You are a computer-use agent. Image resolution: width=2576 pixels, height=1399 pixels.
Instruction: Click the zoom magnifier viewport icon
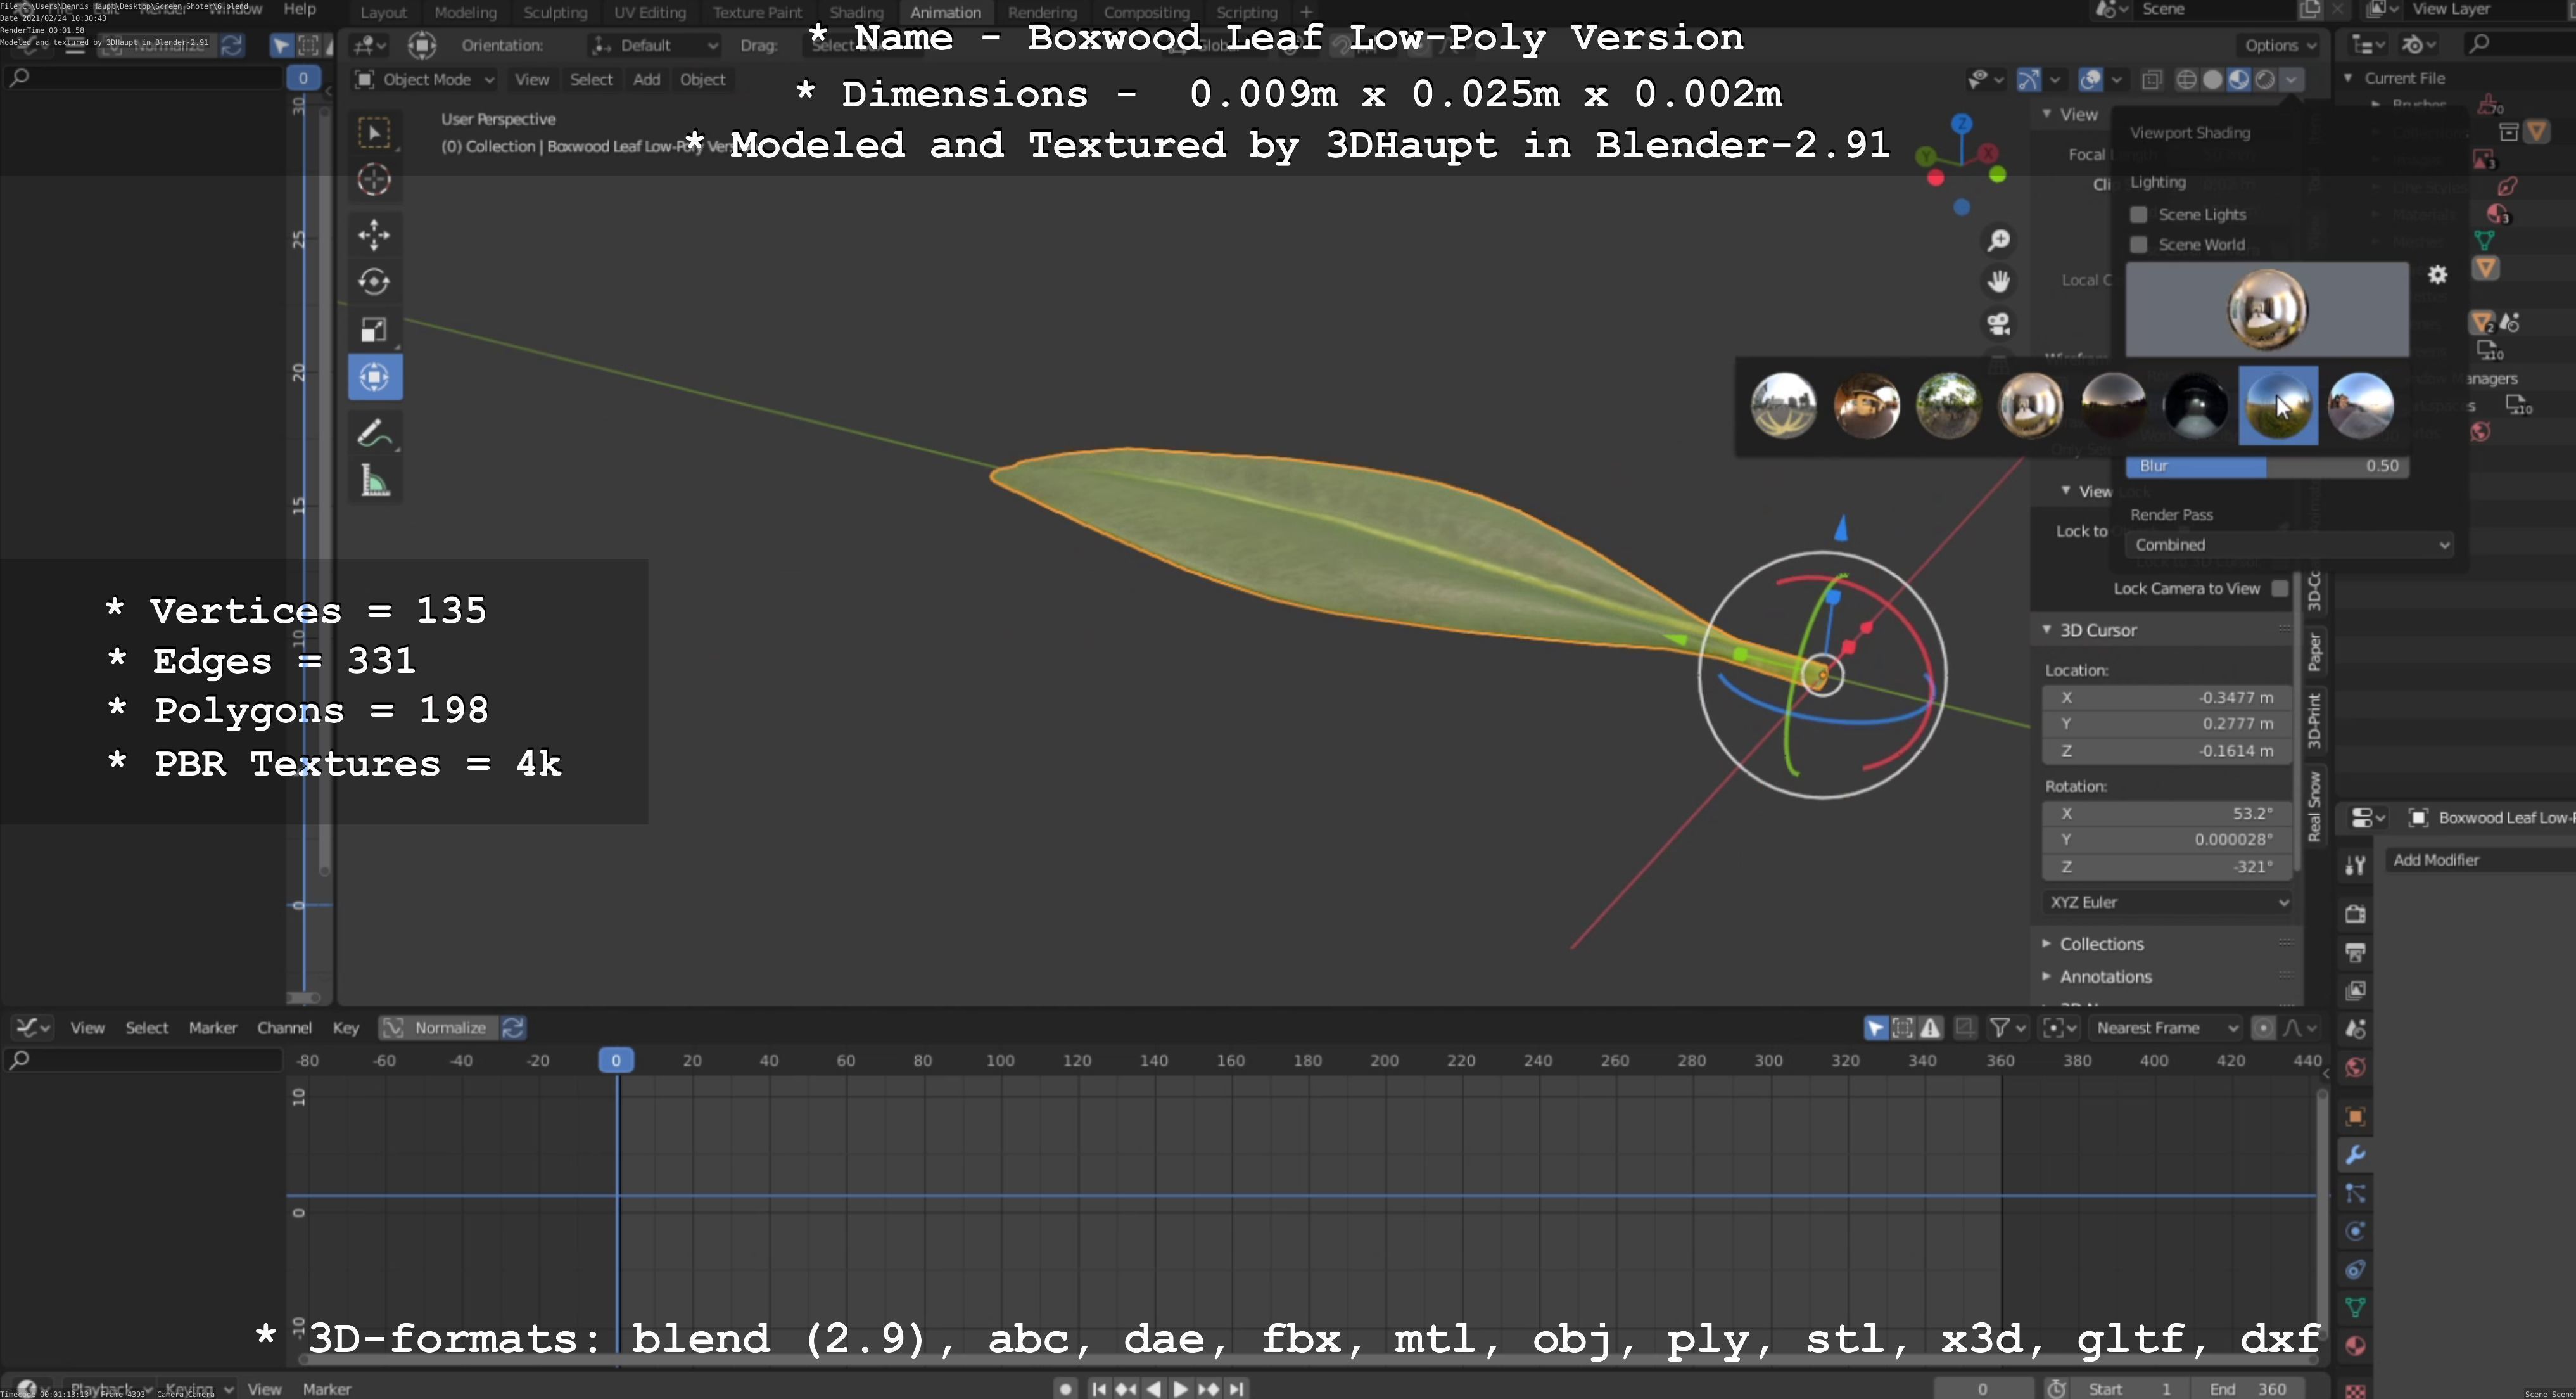click(x=1998, y=240)
